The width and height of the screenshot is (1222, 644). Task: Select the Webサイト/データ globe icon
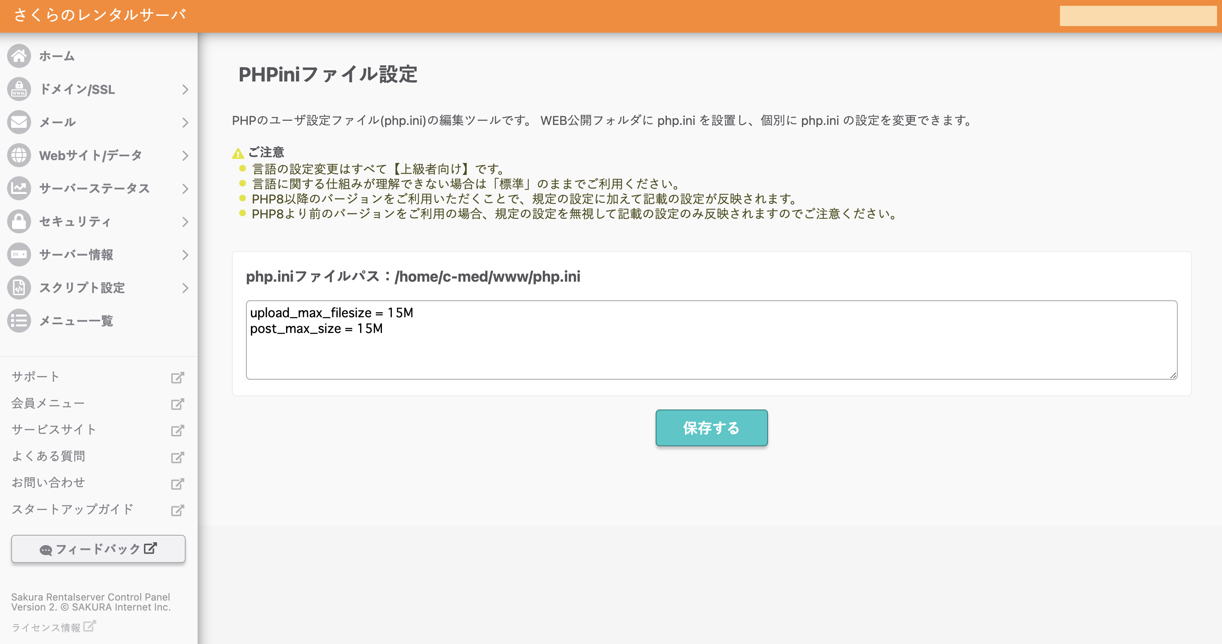point(19,155)
